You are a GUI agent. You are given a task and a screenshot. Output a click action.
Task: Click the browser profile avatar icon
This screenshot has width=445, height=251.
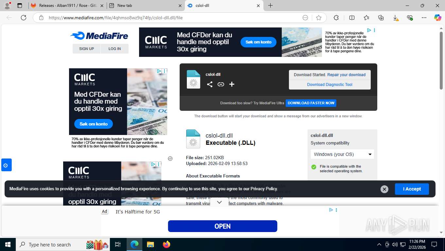7,5
